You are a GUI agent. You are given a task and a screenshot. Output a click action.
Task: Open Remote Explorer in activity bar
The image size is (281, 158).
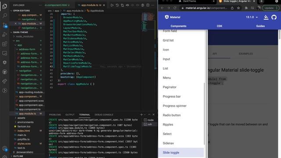click(x=5, y=53)
